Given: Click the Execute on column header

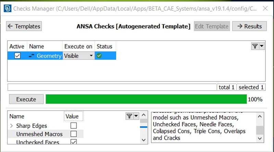Looking at the screenshot, I should click(78, 46).
